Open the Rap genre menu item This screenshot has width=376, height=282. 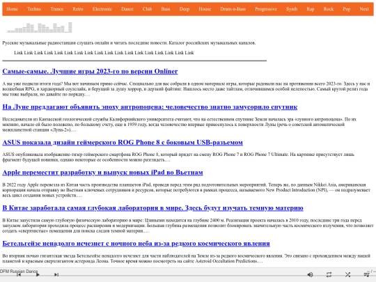[x=311, y=9]
